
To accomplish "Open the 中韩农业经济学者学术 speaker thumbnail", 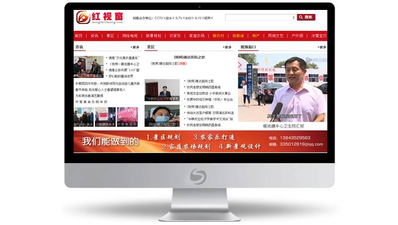I will [x=162, y=91].
